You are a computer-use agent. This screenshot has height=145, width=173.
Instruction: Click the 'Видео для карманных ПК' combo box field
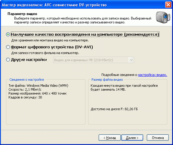tap(94, 60)
